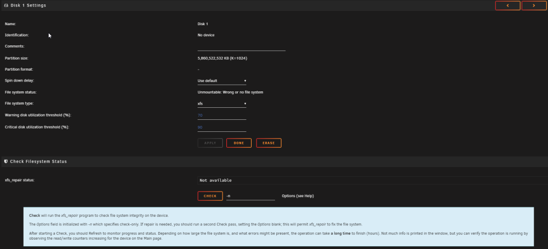Viewport: 548px width, 249px height.
Task: Click the 'Disk 1 Settings' section title
Action: [28, 5]
